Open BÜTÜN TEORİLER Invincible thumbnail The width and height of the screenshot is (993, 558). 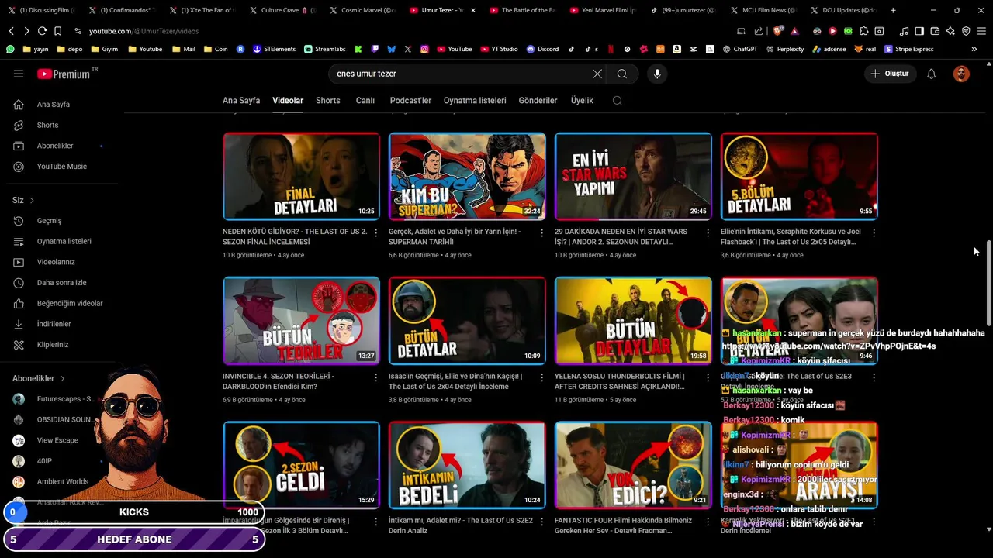[x=302, y=321]
